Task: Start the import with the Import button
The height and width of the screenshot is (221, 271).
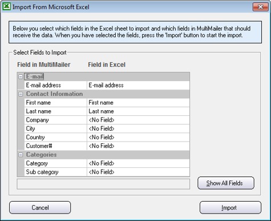Action: [230, 207]
